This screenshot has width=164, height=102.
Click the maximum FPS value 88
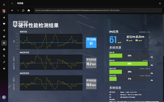click(137, 40)
